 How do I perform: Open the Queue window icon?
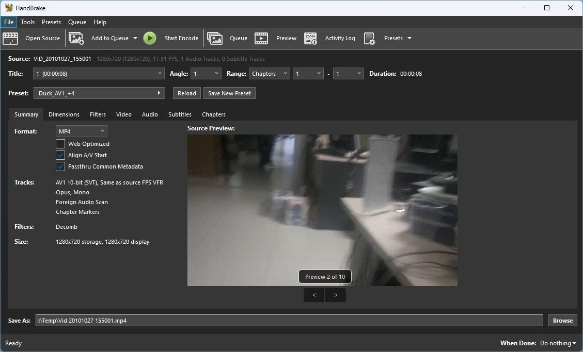[215, 38]
